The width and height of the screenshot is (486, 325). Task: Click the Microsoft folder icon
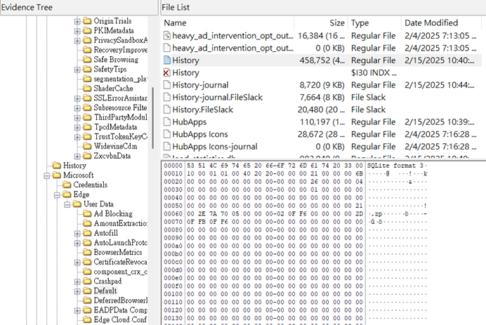(57, 175)
